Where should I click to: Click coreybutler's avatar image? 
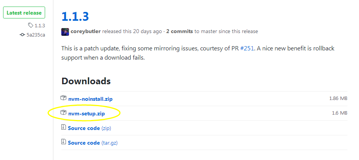tap(65, 32)
